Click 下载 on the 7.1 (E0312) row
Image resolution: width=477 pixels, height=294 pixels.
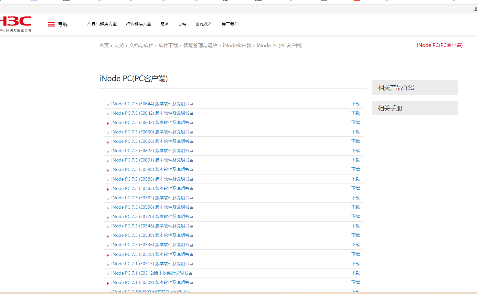355,273
